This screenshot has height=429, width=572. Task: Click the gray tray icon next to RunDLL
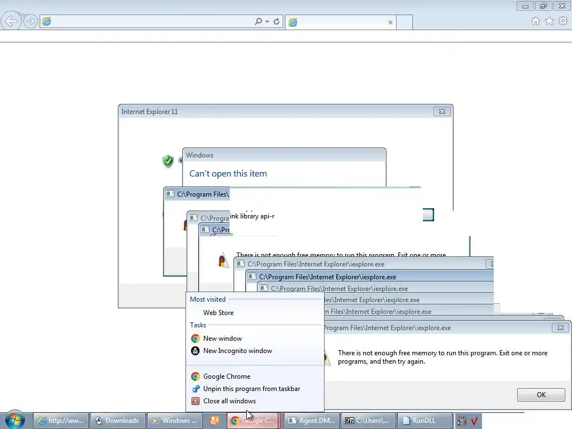462,421
